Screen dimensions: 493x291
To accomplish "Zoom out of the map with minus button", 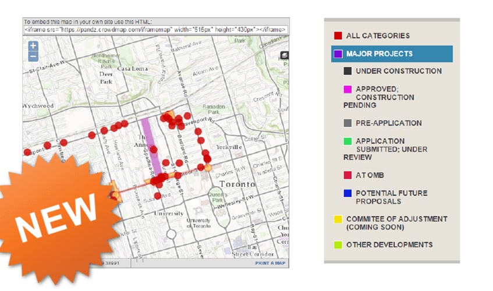I will (x=33, y=56).
